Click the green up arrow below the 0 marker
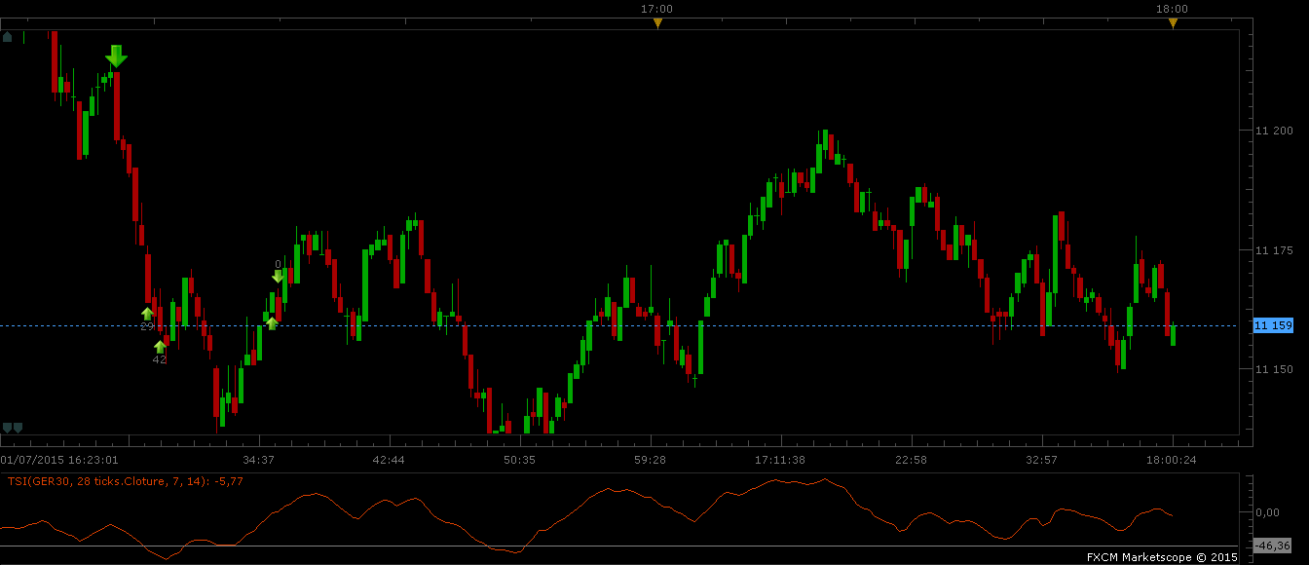The image size is (1309, 565). (x=272, y=322)
